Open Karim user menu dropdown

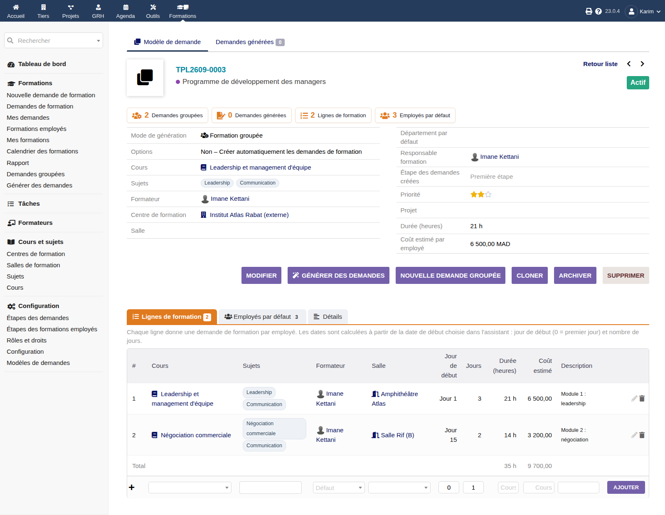[643, 11]
